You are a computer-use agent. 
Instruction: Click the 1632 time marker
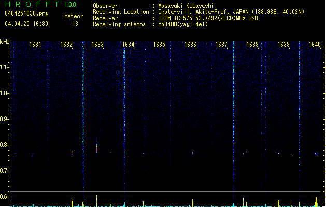point(66,45)
